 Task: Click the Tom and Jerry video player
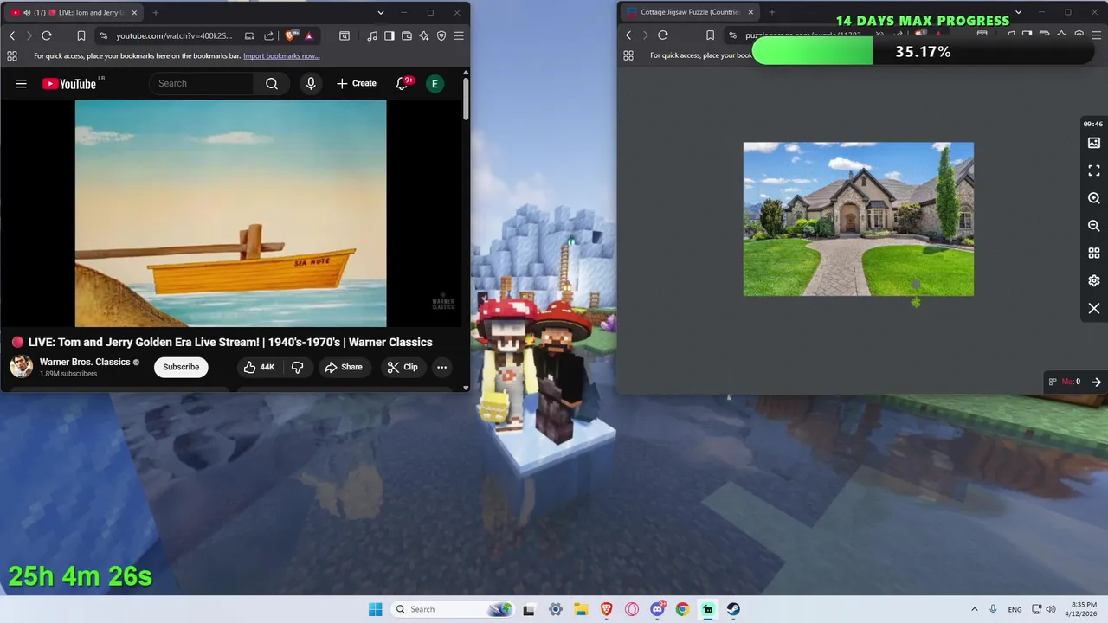point(231,213)
